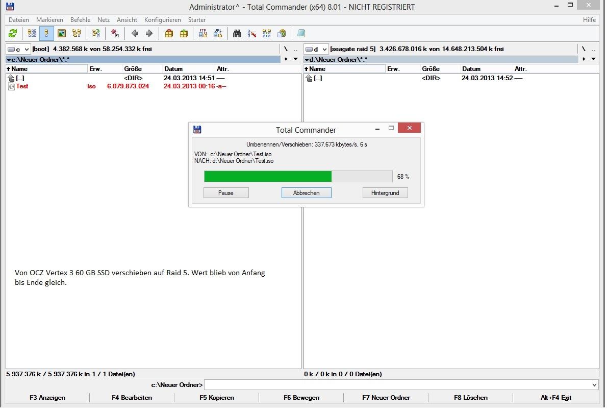Image resolution: width=607 pixels, height=412 pixels.
Task: Click the left path bar c:\Neuer Ordner\*.*
Action: pos(143,60)
